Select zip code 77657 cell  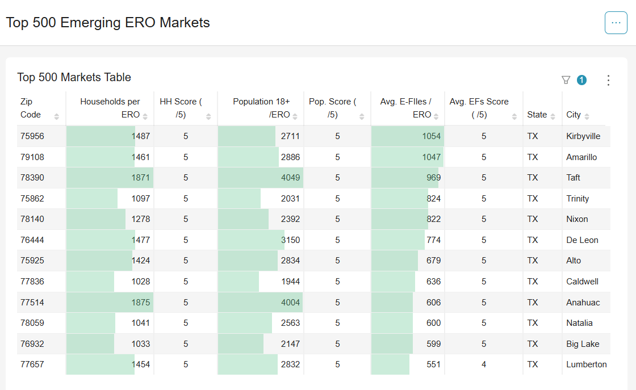pos(41,364)
